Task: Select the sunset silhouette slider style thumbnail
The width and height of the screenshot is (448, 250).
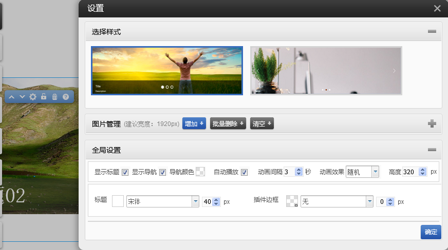Action: pyautogui.click(x=167, y=71)
